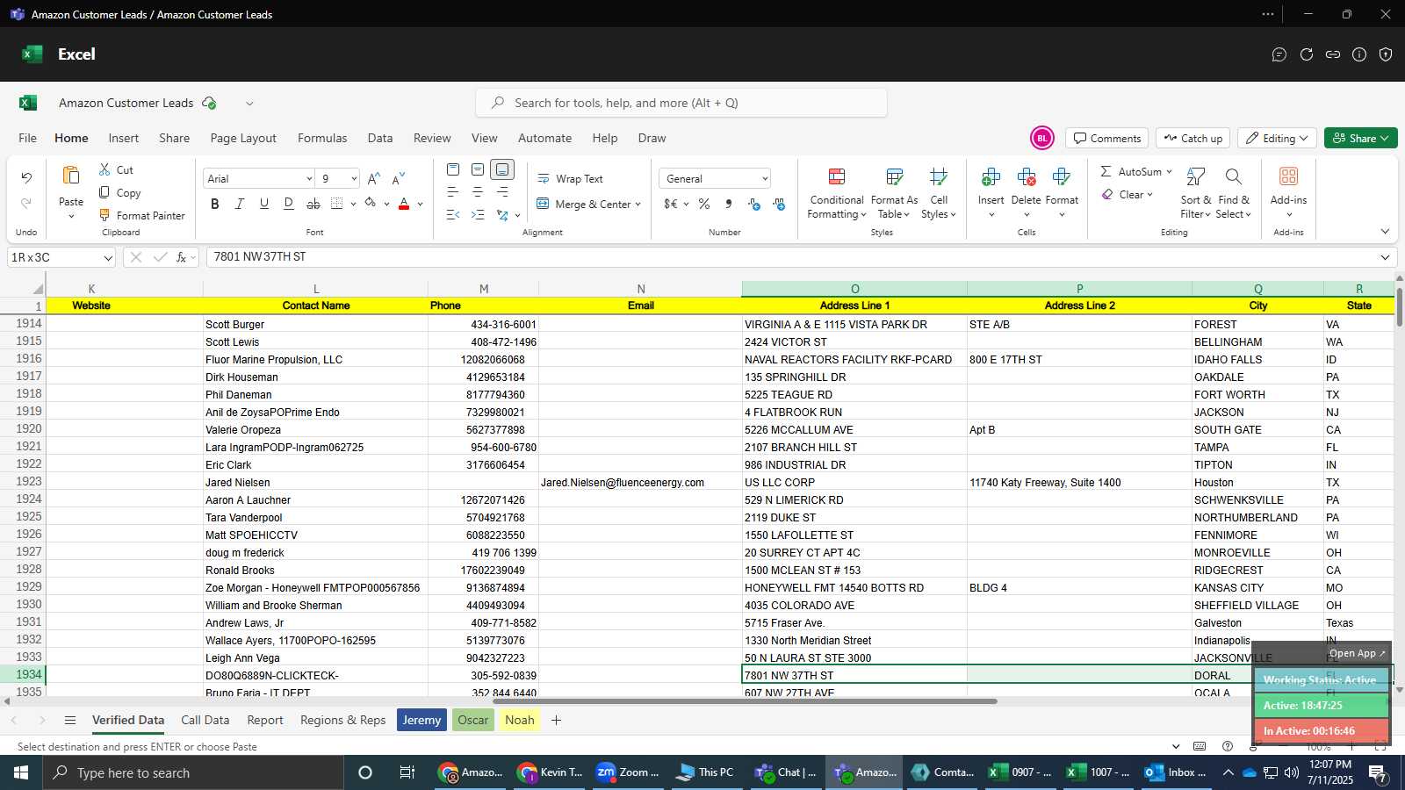Click the Paste clipboard icon

71,176
